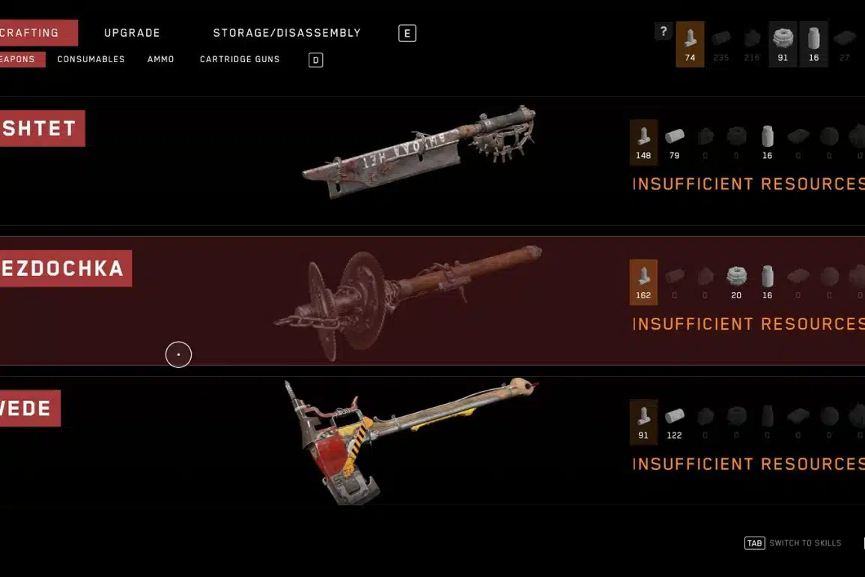Click Shtet's 79 cylinder material requirement
865x577 pixels.
(674, 142)
